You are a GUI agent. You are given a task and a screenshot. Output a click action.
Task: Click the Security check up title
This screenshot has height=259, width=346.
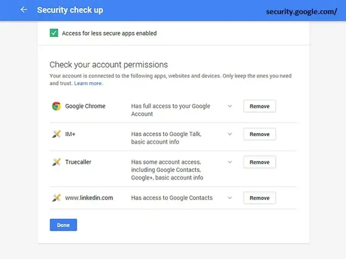[70, 10]
